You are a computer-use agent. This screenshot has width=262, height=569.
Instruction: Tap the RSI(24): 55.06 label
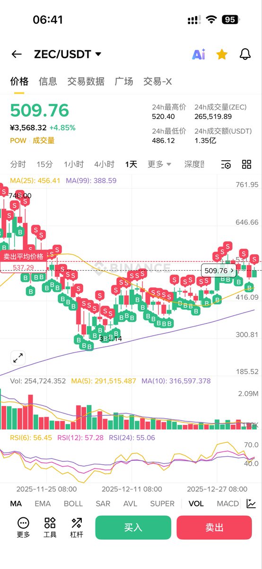coord(132,438)
